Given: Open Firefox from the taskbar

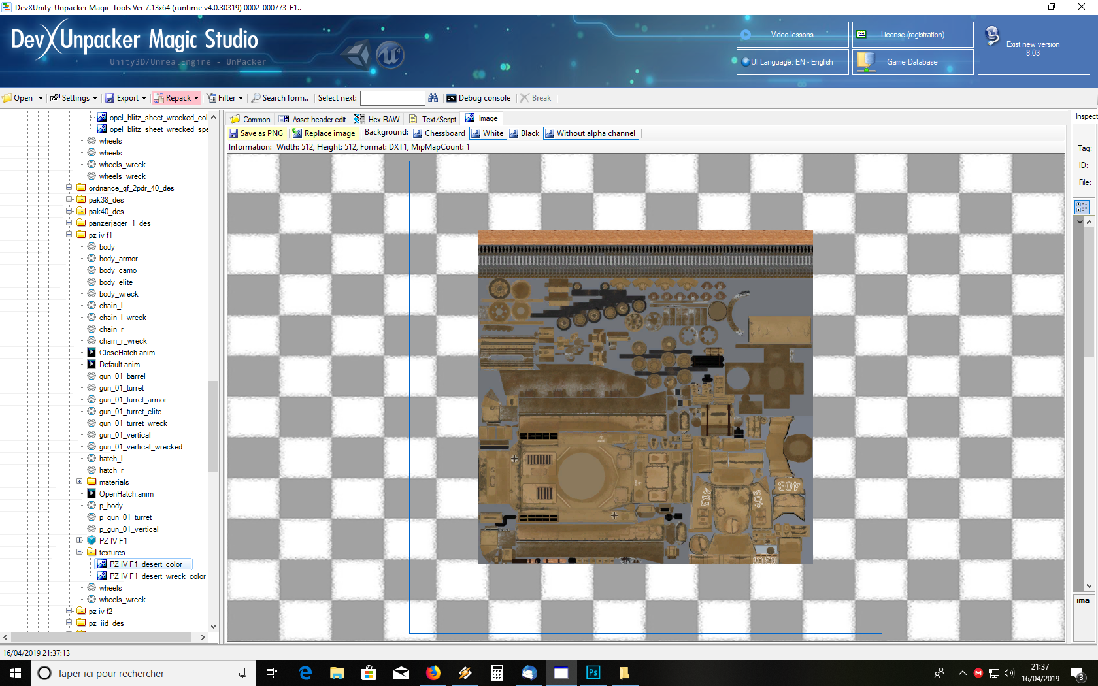Looking at the screenshot, I should point(433,673).
